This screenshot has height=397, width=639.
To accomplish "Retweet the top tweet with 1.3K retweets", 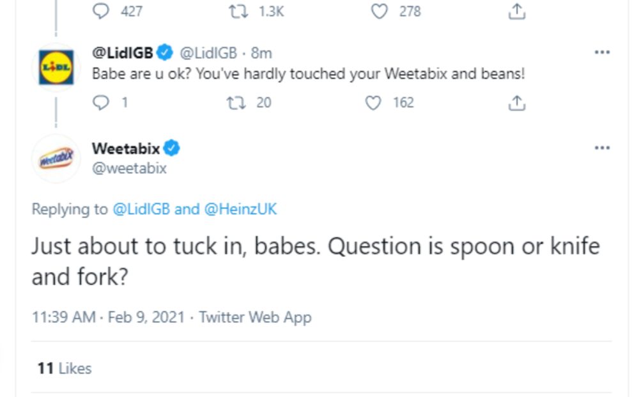I will [238, 11].
